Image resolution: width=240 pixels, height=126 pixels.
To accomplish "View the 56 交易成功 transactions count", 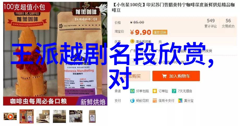I will 228,23.
